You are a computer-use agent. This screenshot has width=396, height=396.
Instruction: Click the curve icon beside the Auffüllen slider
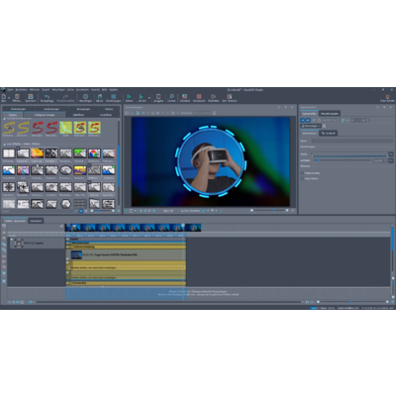(x=391, y=160)
